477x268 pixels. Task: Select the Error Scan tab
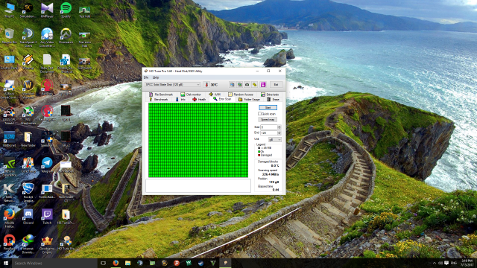click(x=222, y=99)
